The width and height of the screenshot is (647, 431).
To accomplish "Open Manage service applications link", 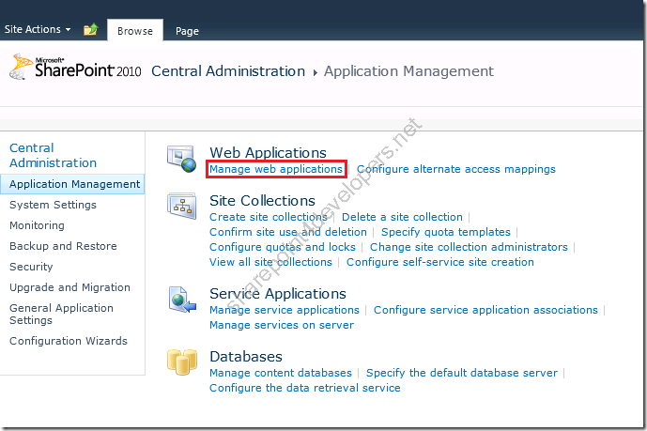I will [285, 310].
